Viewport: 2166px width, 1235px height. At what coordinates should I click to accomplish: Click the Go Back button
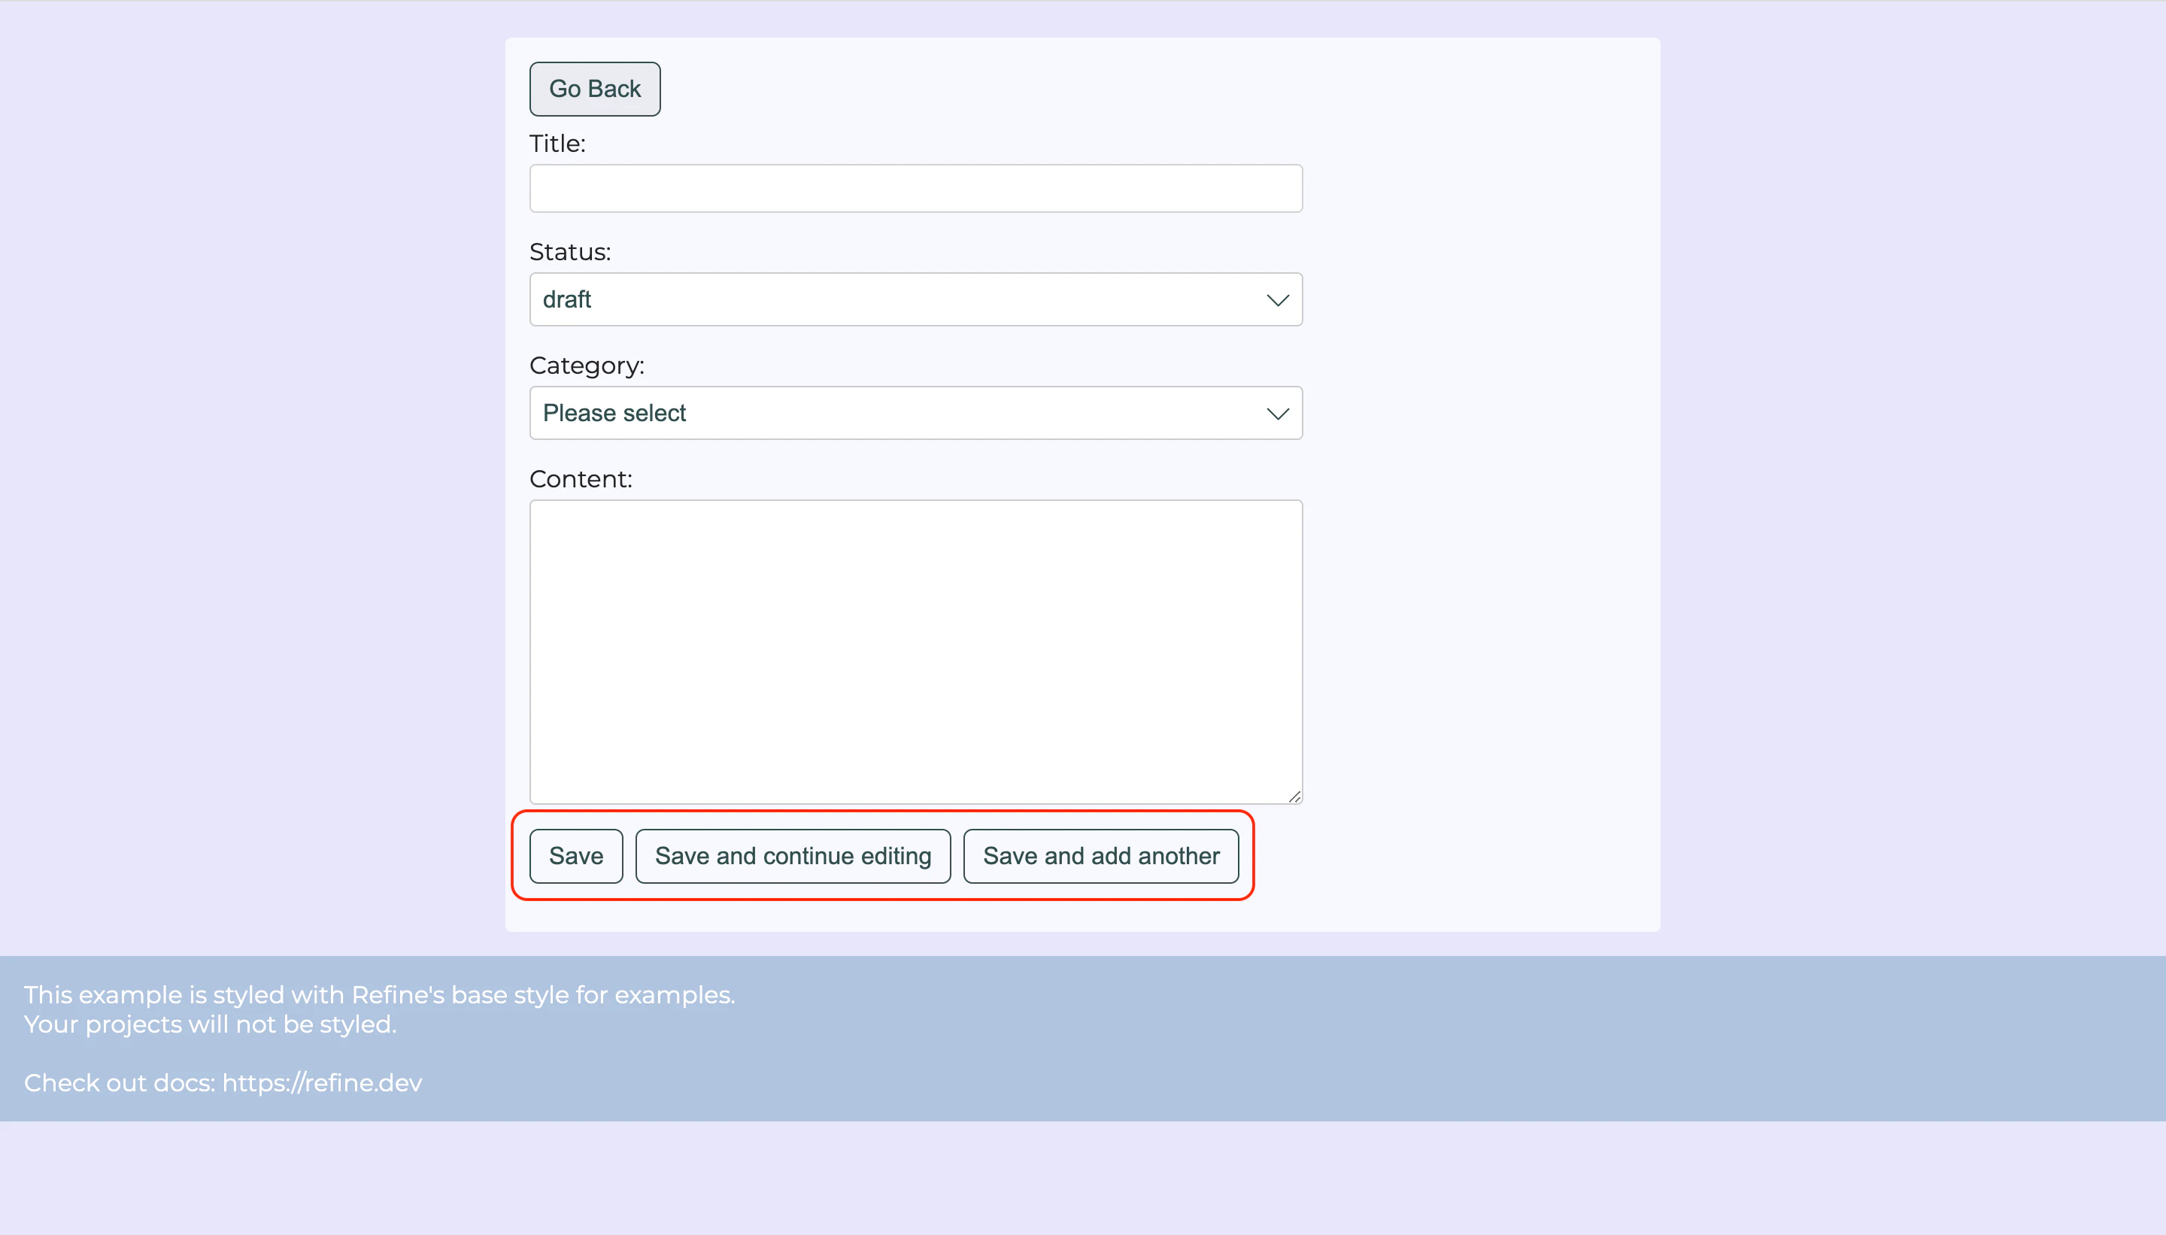(x=593, y=88)
